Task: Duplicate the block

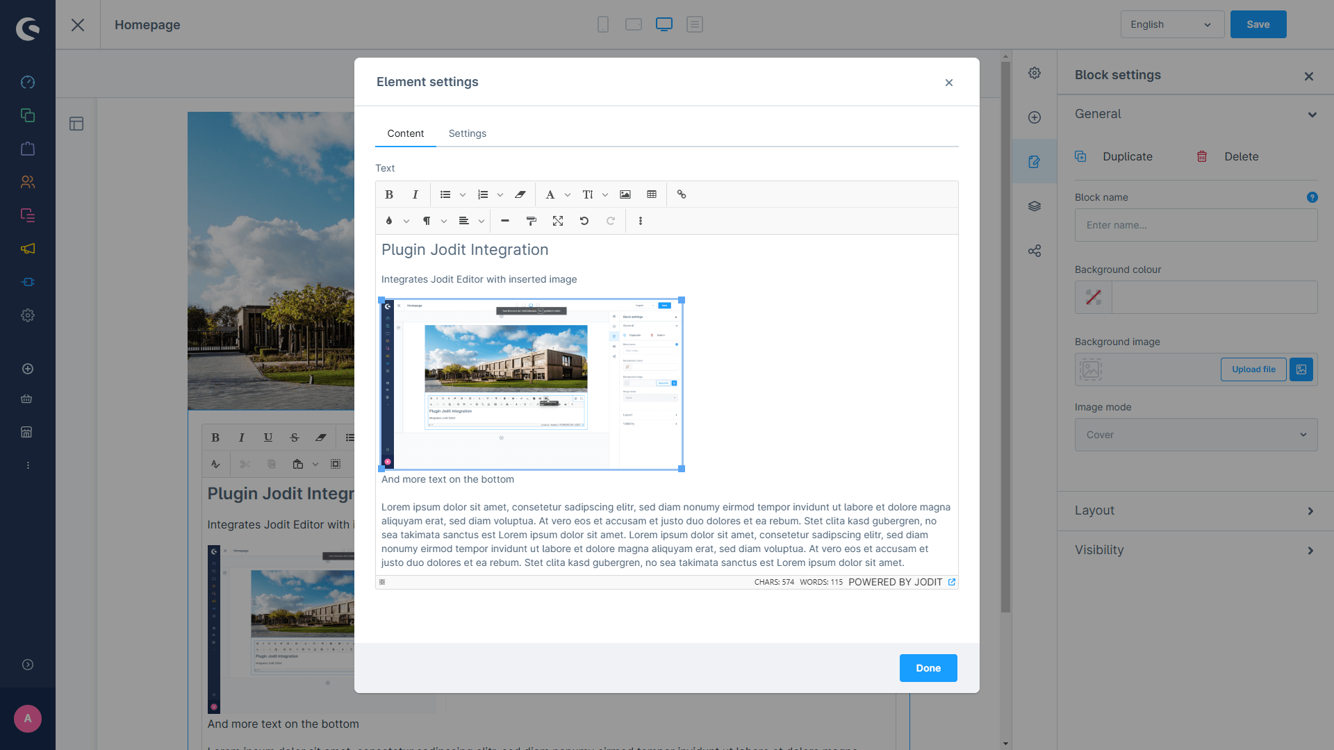Action: [1114, 156]
